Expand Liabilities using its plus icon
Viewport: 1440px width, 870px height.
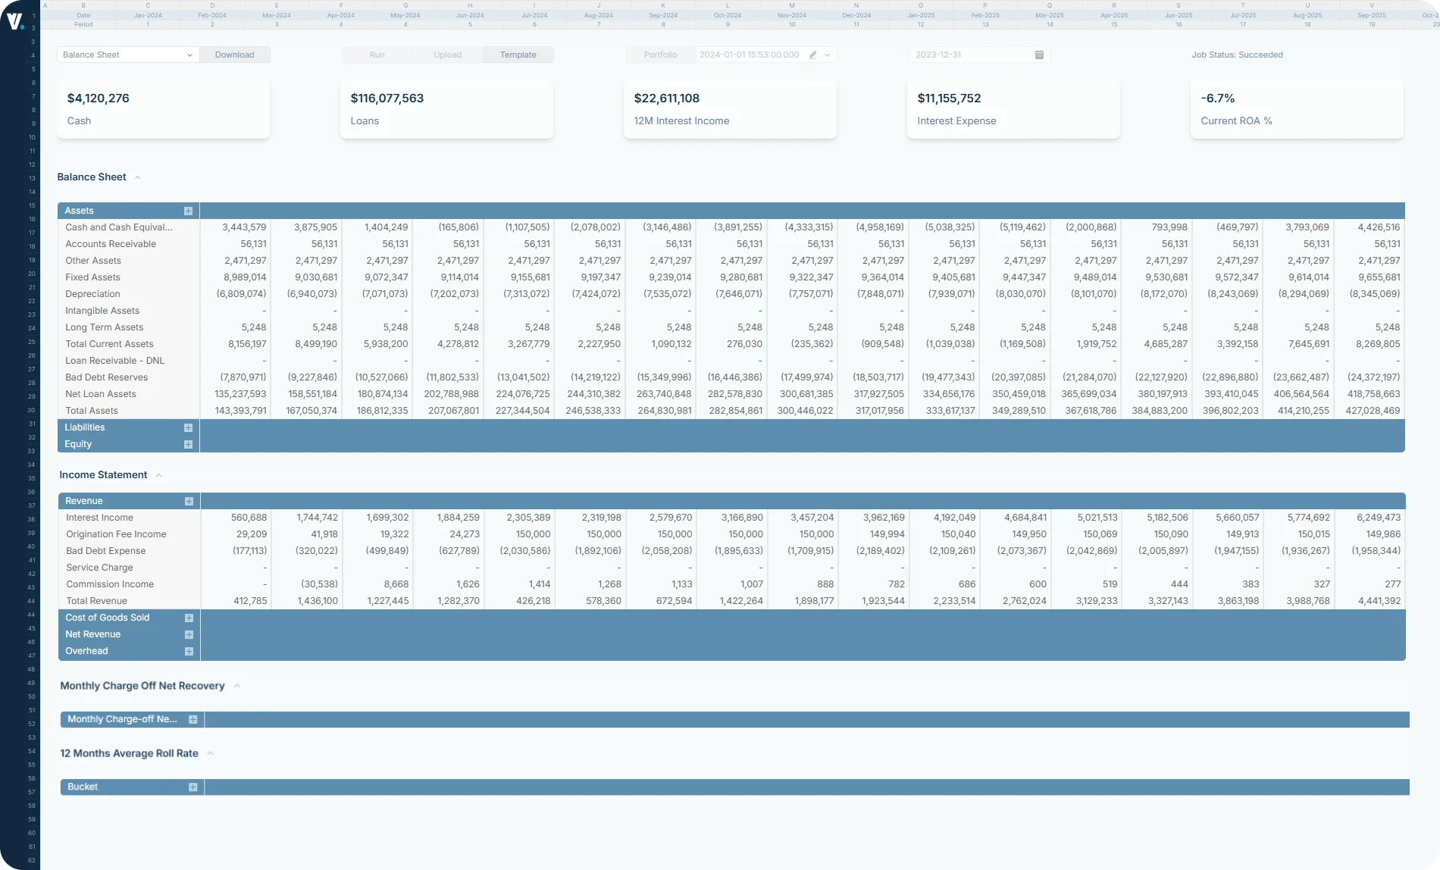coord(188,427)
